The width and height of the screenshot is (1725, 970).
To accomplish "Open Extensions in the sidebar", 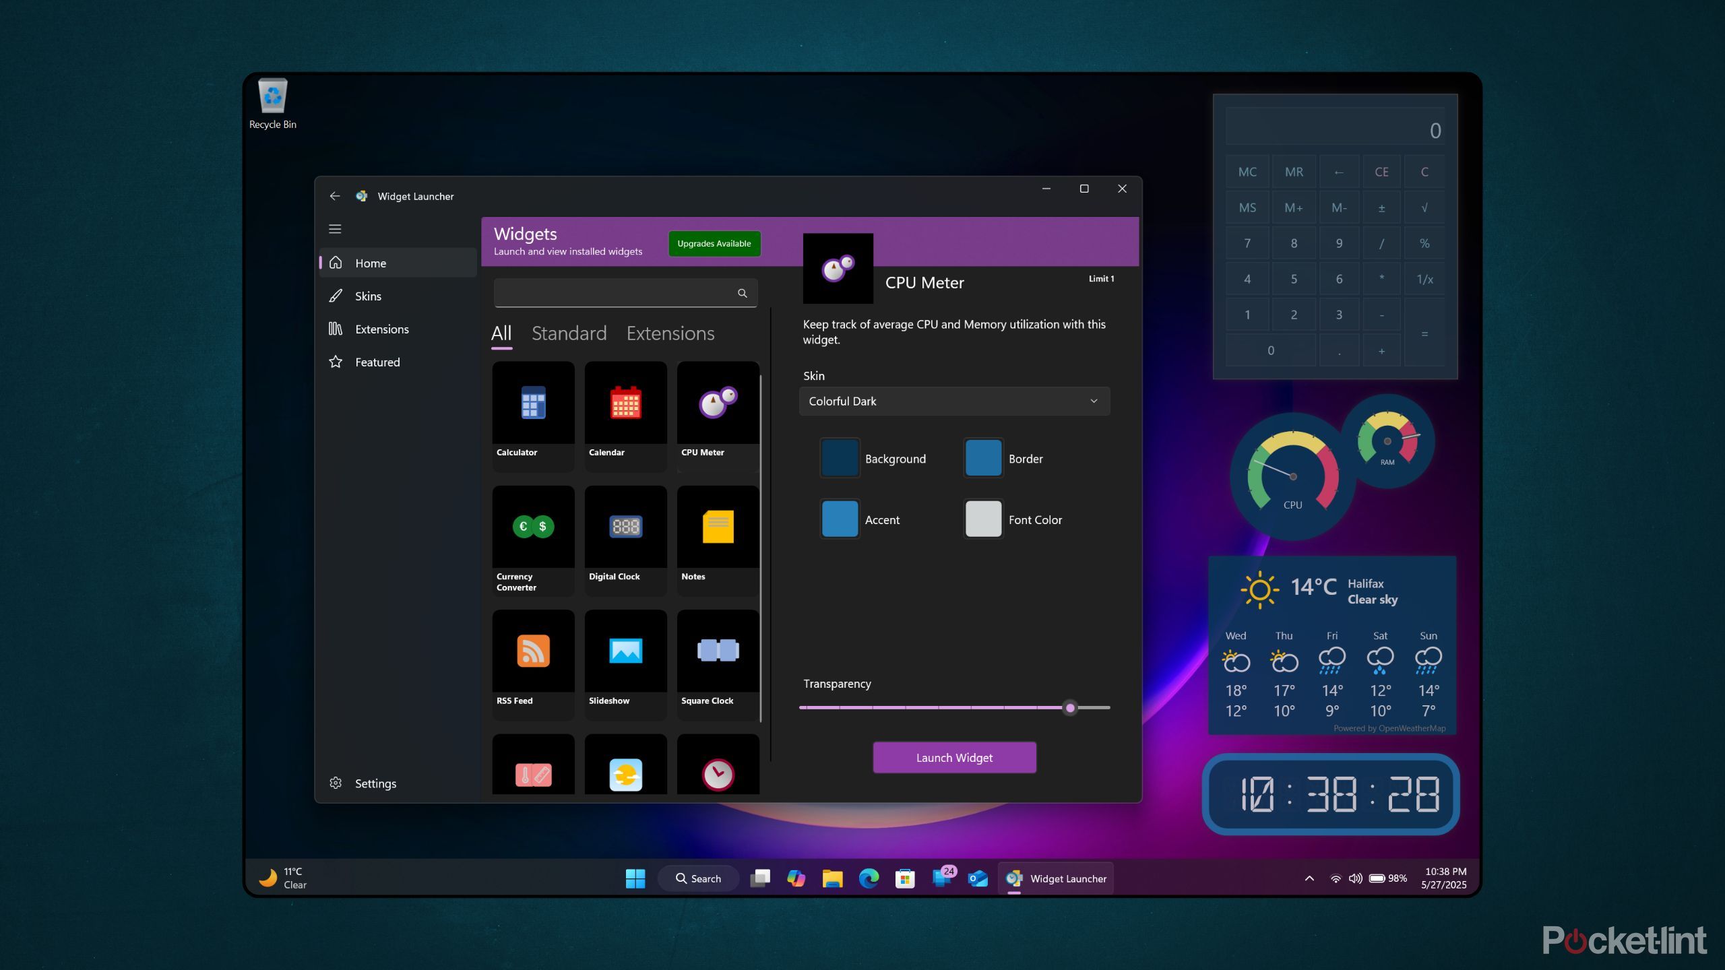I will 398,329.
